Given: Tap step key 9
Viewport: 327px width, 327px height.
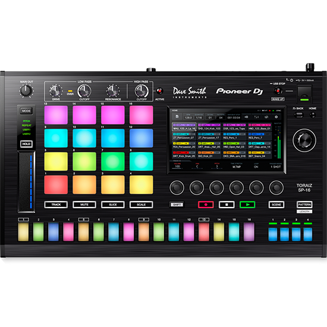Looking at the screenshot, I should pyautogui.click(x=144, y=232).
